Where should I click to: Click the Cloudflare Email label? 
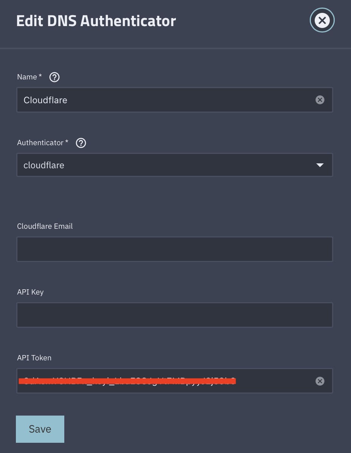point(45,226)
